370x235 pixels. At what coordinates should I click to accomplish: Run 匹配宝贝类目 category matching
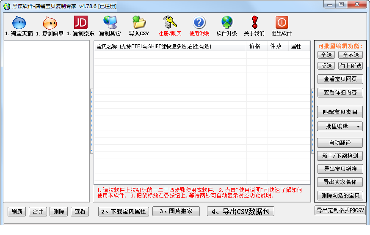click(x=340, y=112)
